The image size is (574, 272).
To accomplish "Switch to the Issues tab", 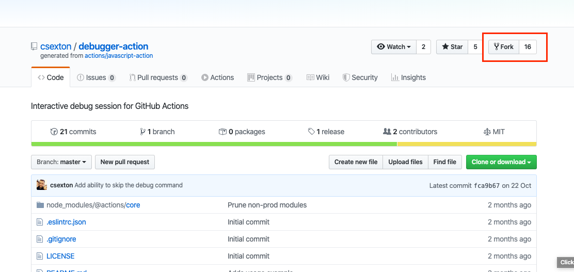I will pos(97,77).
